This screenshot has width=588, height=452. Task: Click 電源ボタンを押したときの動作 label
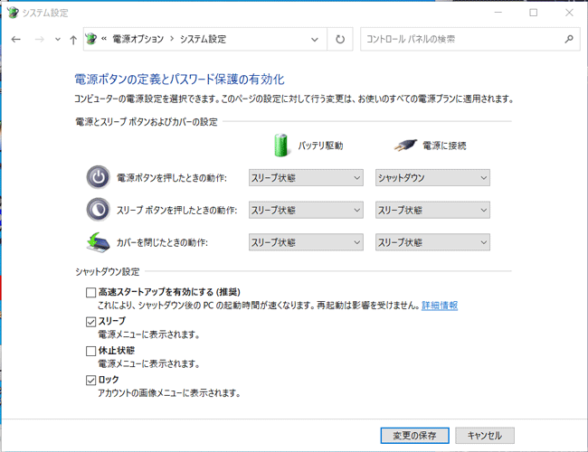(x=172, y=178)
